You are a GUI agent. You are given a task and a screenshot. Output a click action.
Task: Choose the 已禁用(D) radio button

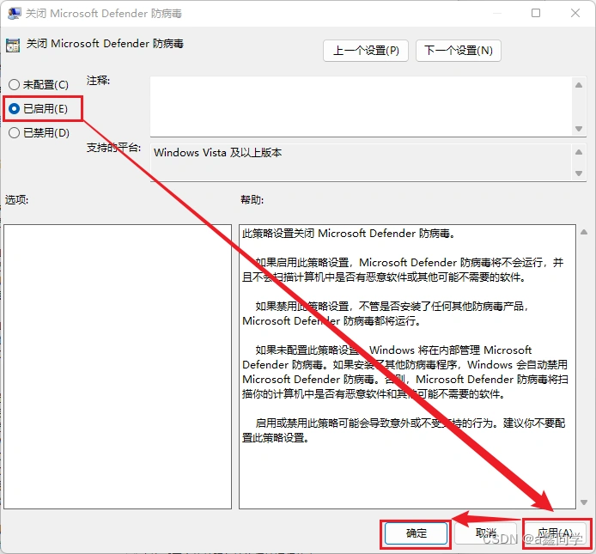point(14,133)
